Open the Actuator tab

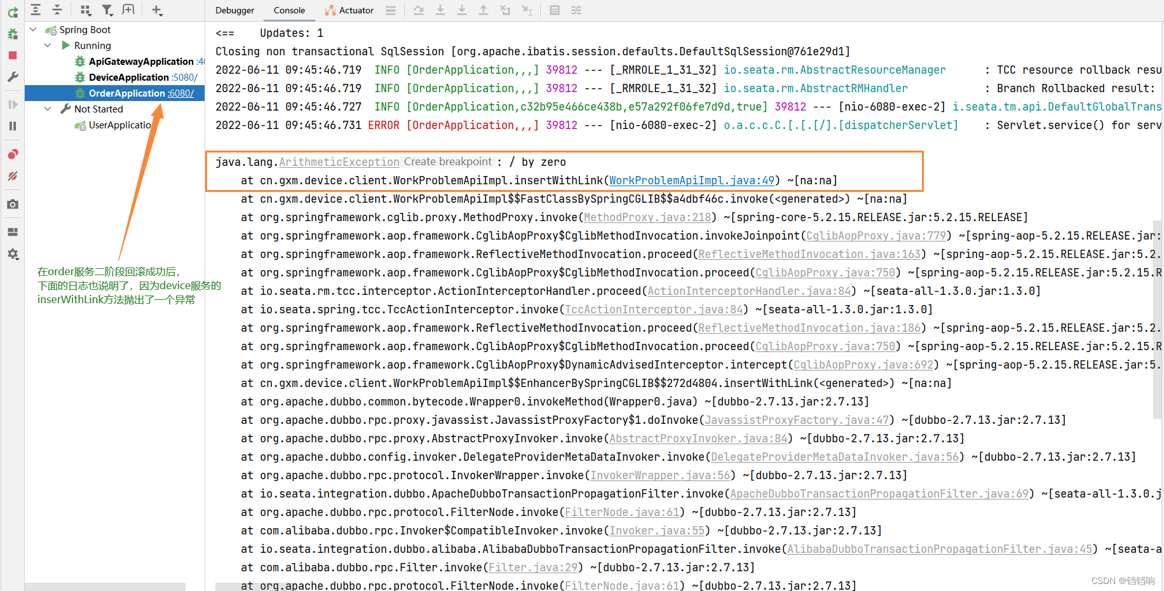click(349, 10)
